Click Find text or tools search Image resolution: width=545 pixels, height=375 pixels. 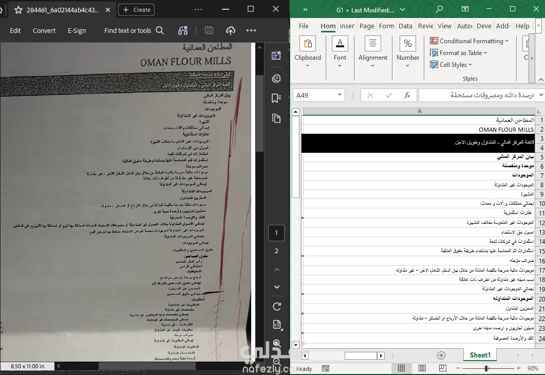(x=134, y=31)
